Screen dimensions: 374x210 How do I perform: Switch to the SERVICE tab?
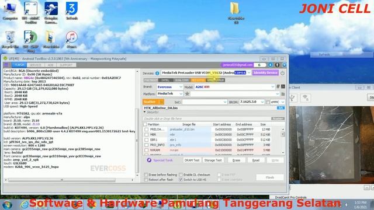pyautogui.click(x=36, y=65)
